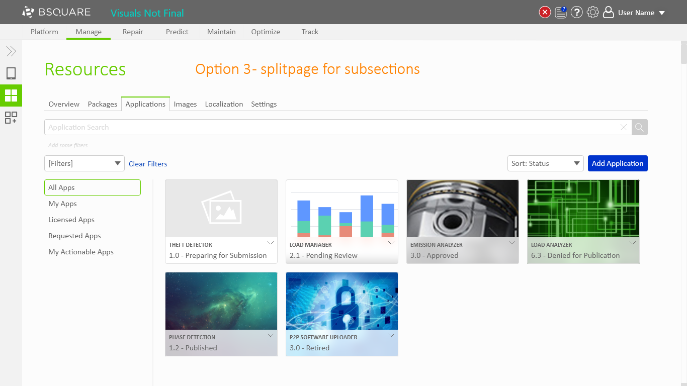Click the red error alert icon

[545, 13]
